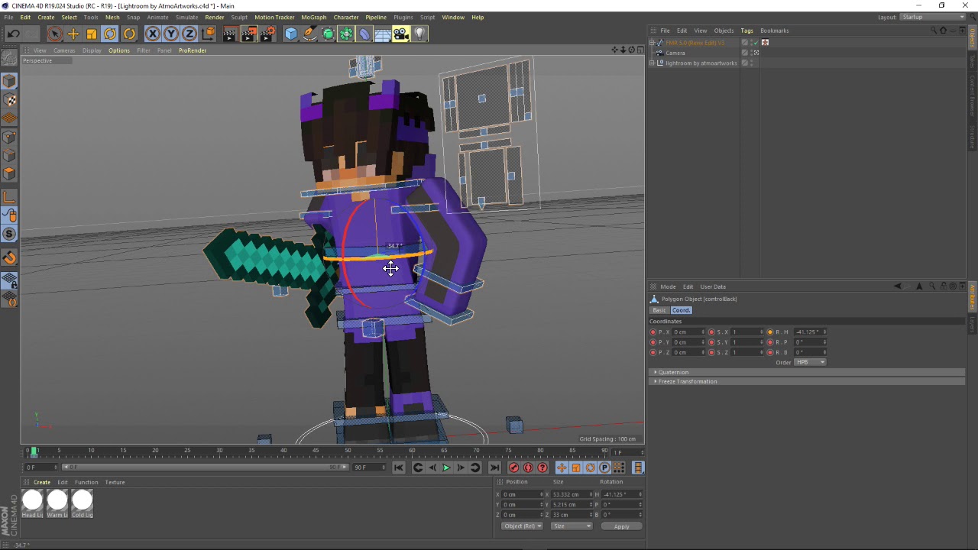Add a Camera object from toolbar
The image size is (978, 550).
click(401, 34)
